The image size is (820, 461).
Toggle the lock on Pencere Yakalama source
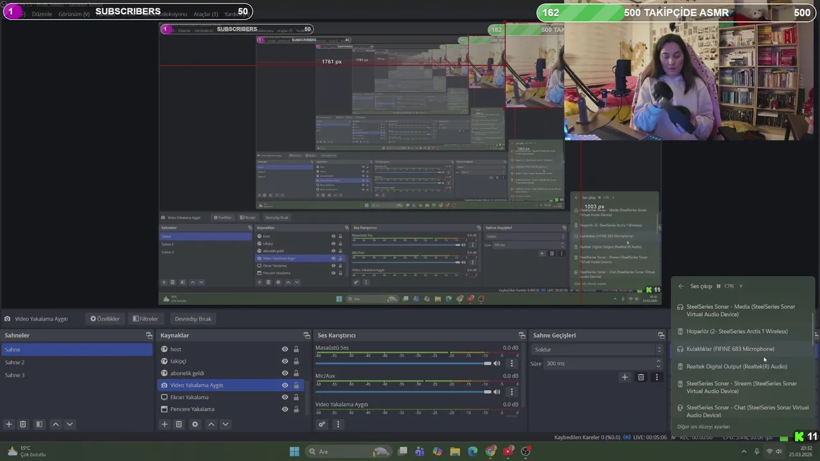coord(296,409)
